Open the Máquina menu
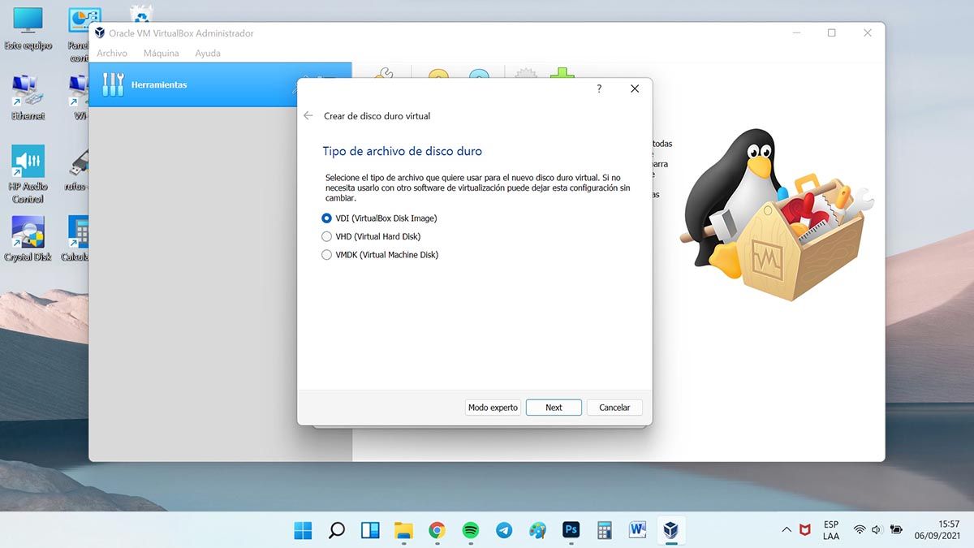The height and width of the screenshot is (548, 974). [161, 54]
